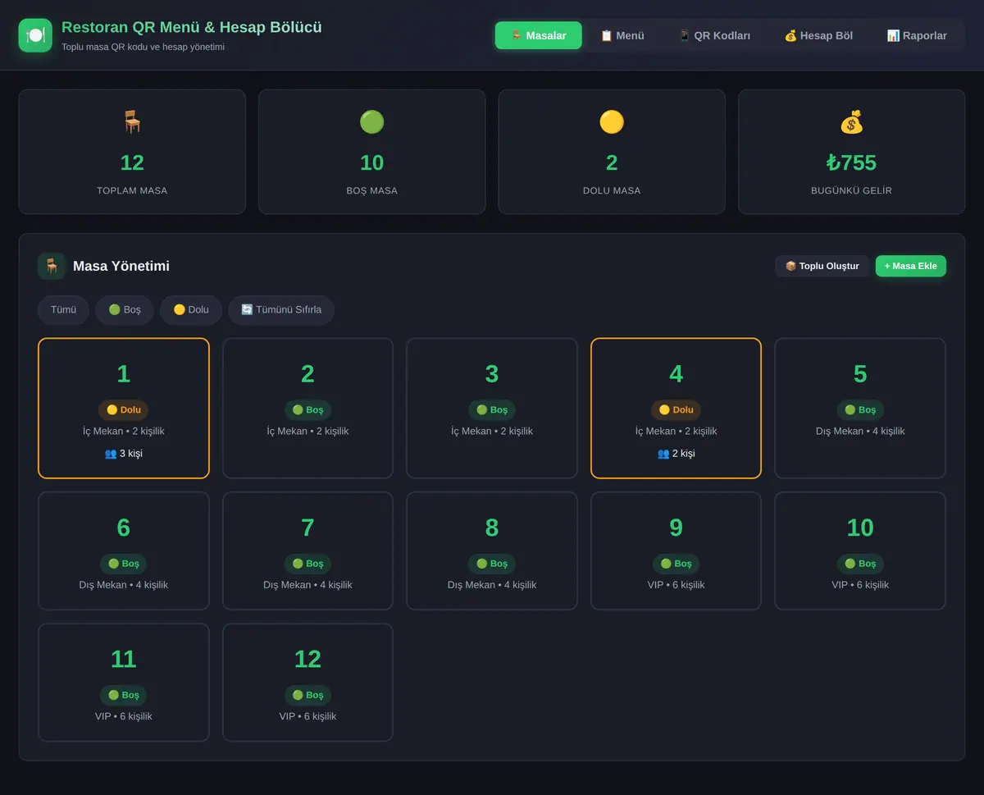Click the + Masa Ekle button
This screenshot has width=984, height=795.
(911, 266)
